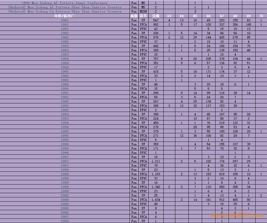The width and height of the screenshot is (267, 223).
Task: Click the grade 67 column header
Action: click(222, 16)
